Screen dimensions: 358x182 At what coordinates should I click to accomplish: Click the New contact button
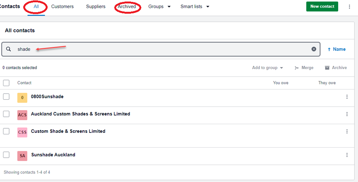(x=322, y=6)
